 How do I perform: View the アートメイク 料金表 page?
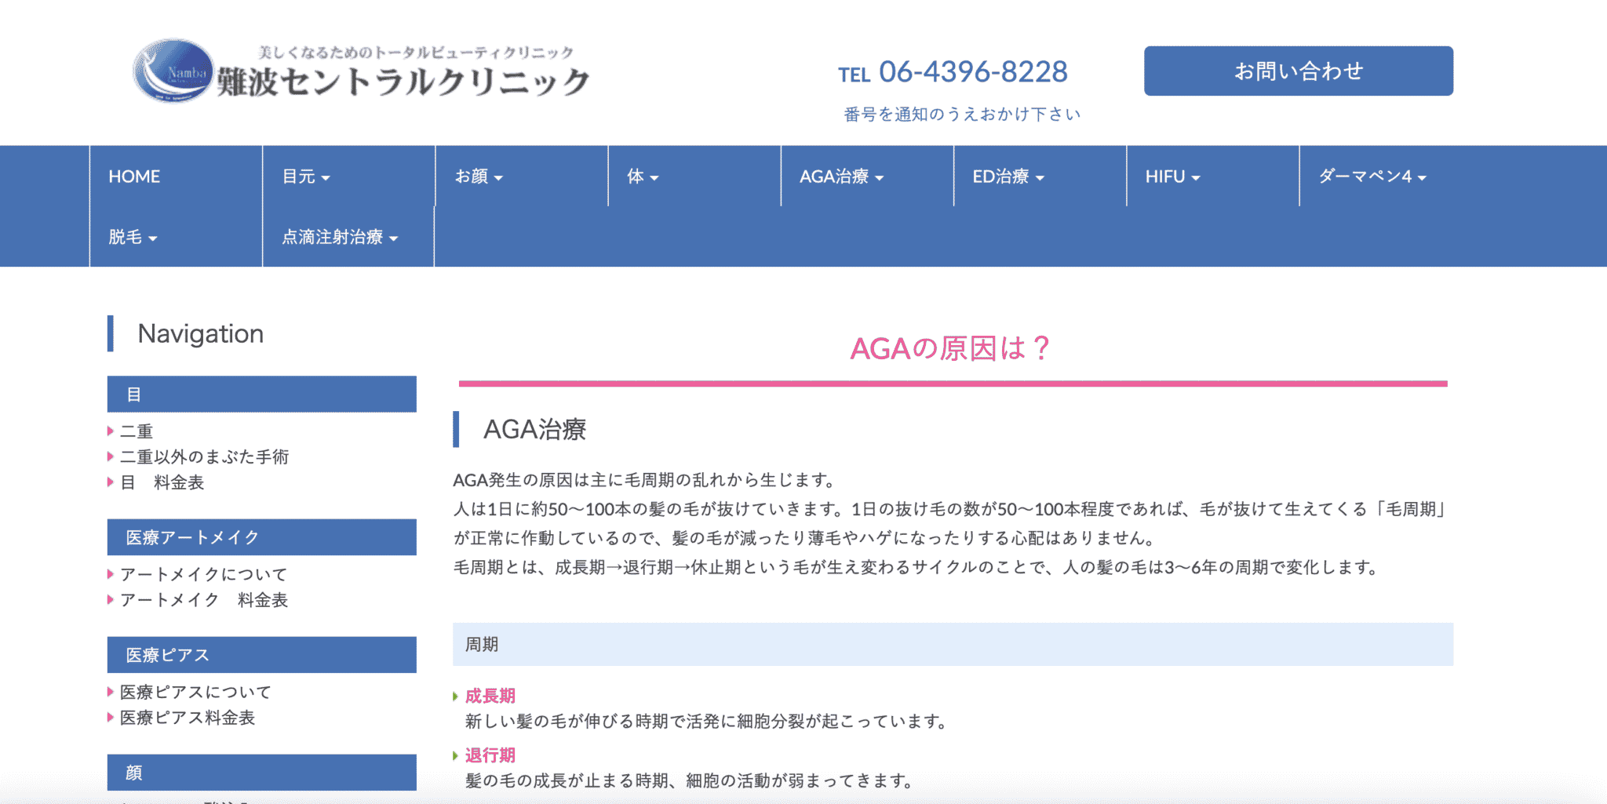(203, 600)
